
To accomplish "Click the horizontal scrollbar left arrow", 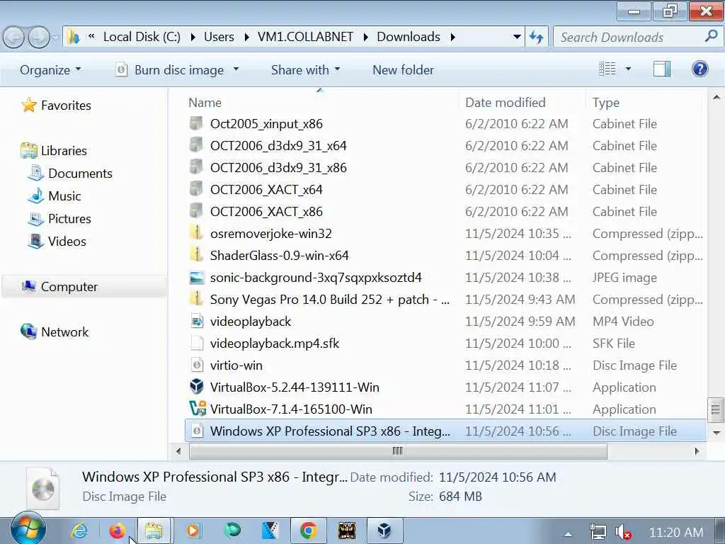I will point(178,451).
